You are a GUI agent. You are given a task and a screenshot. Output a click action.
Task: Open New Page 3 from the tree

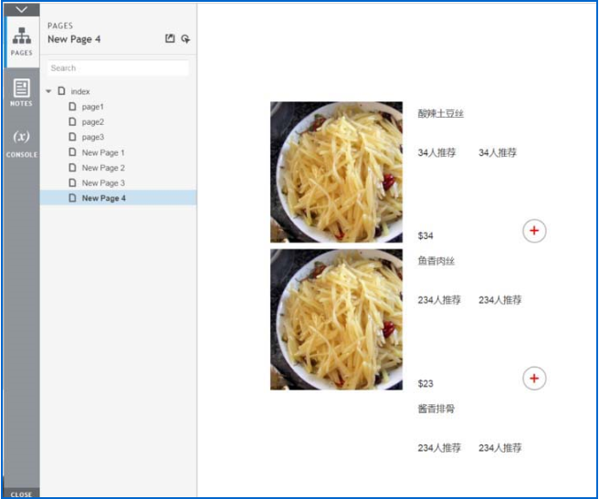102,182
